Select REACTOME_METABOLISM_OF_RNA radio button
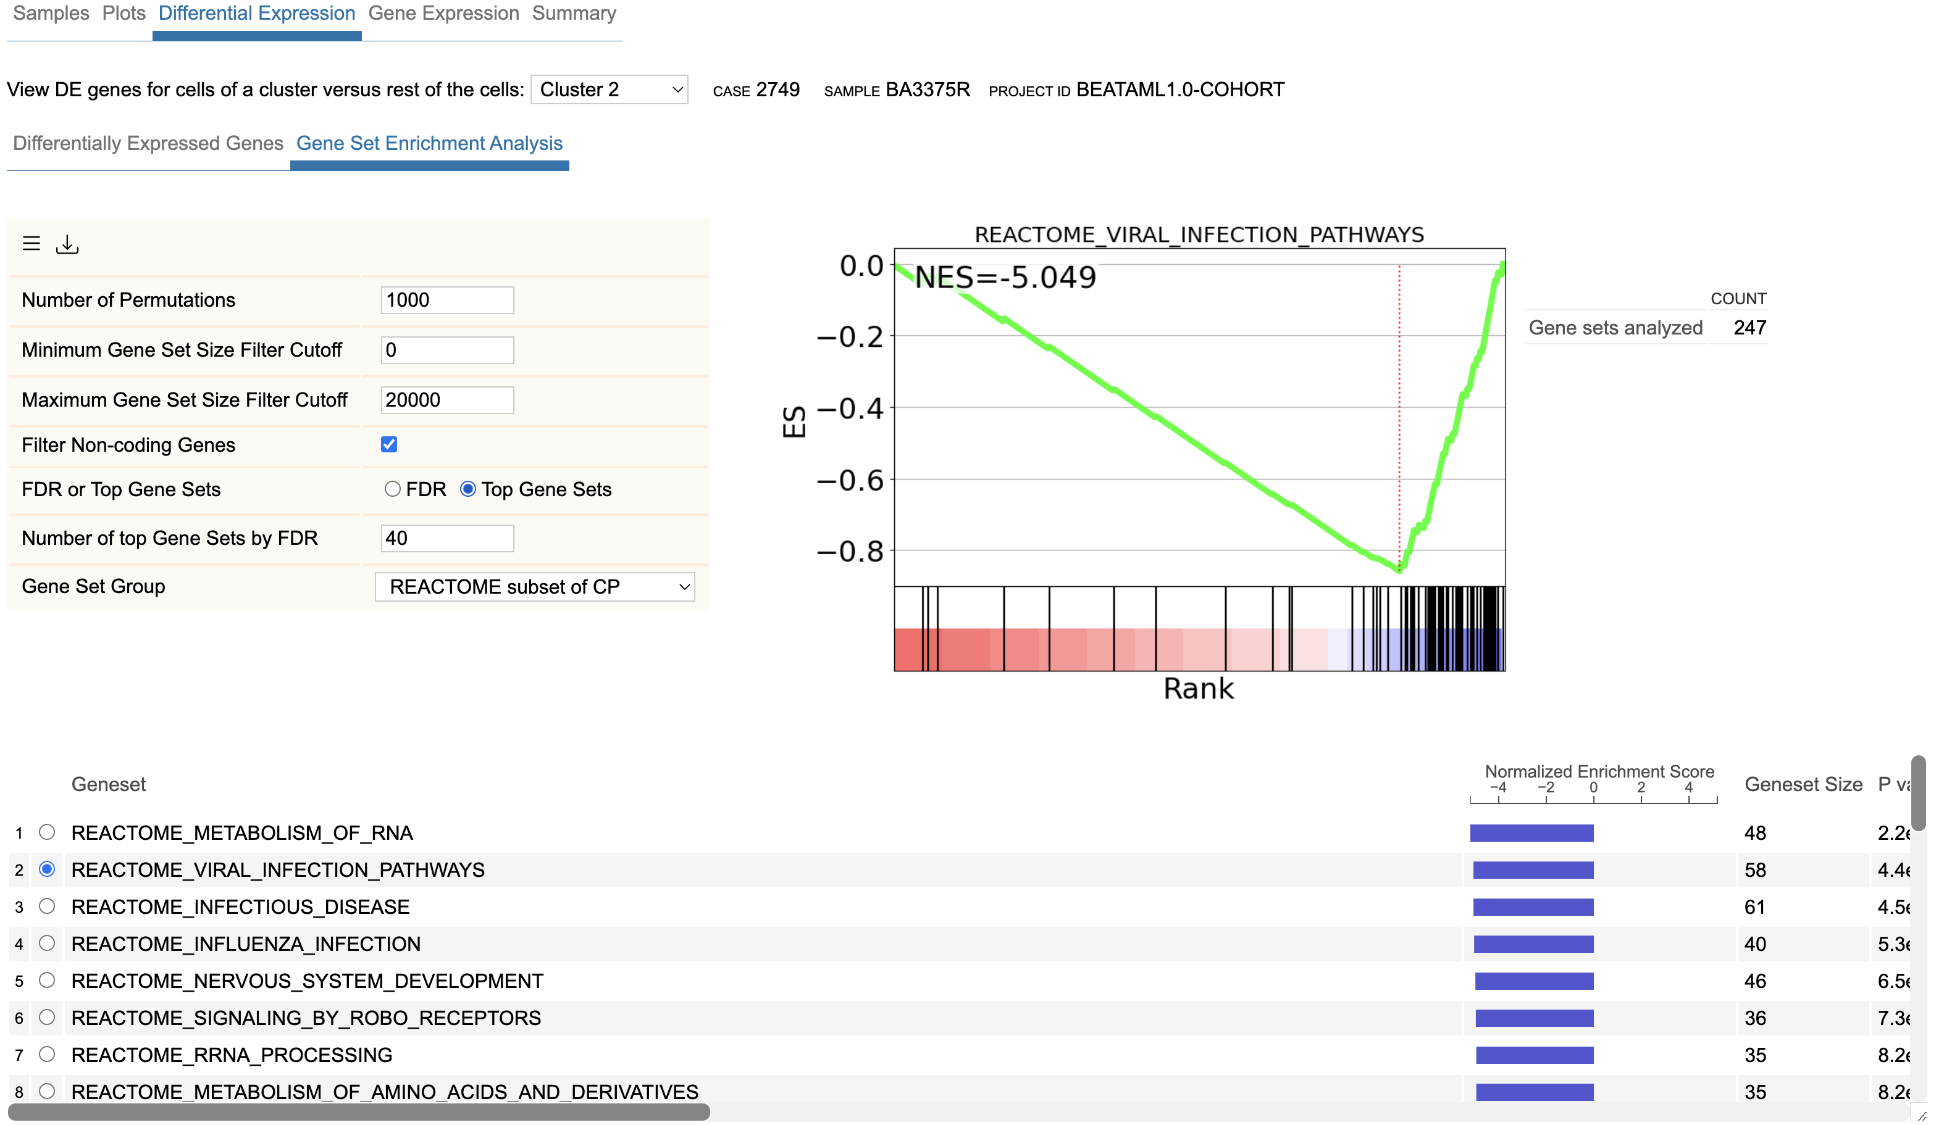The height and width of the screenshot is (1125, 1944). [47, 832]
